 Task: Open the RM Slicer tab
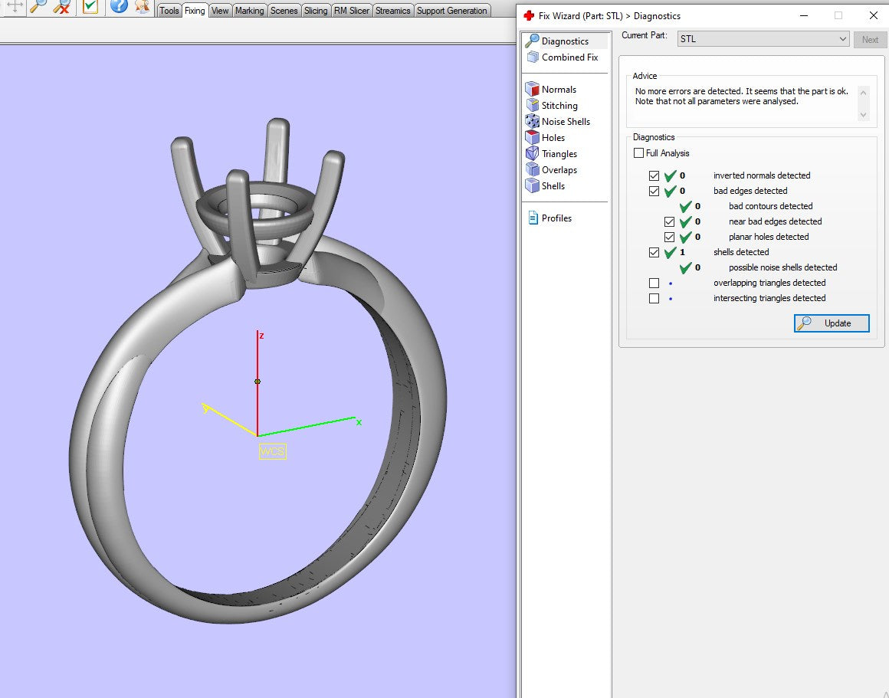pos(351,11)
